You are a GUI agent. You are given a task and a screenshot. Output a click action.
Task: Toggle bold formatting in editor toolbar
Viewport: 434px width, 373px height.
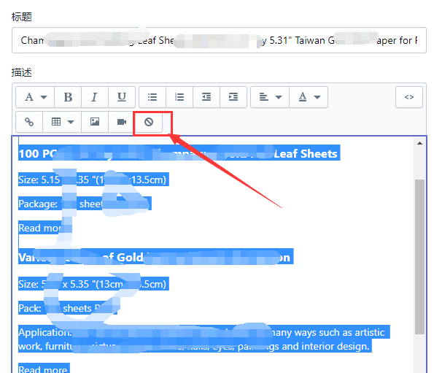[x=68, y=97]
